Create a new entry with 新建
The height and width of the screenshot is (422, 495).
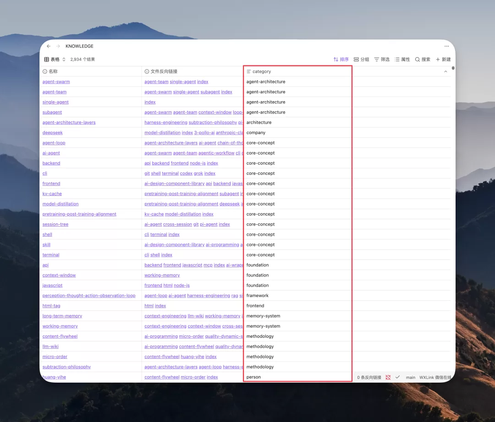443,59
